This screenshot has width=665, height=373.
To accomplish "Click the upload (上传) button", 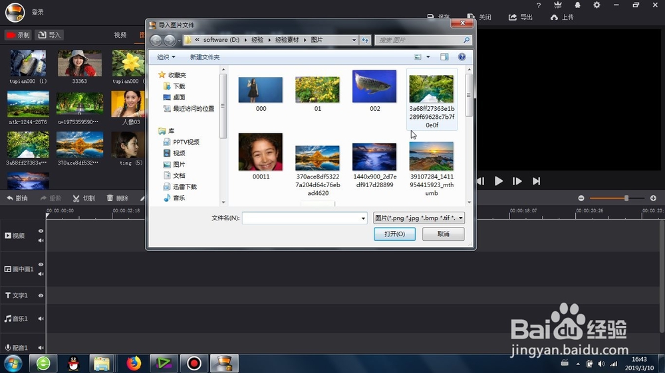I will [562, 17].
